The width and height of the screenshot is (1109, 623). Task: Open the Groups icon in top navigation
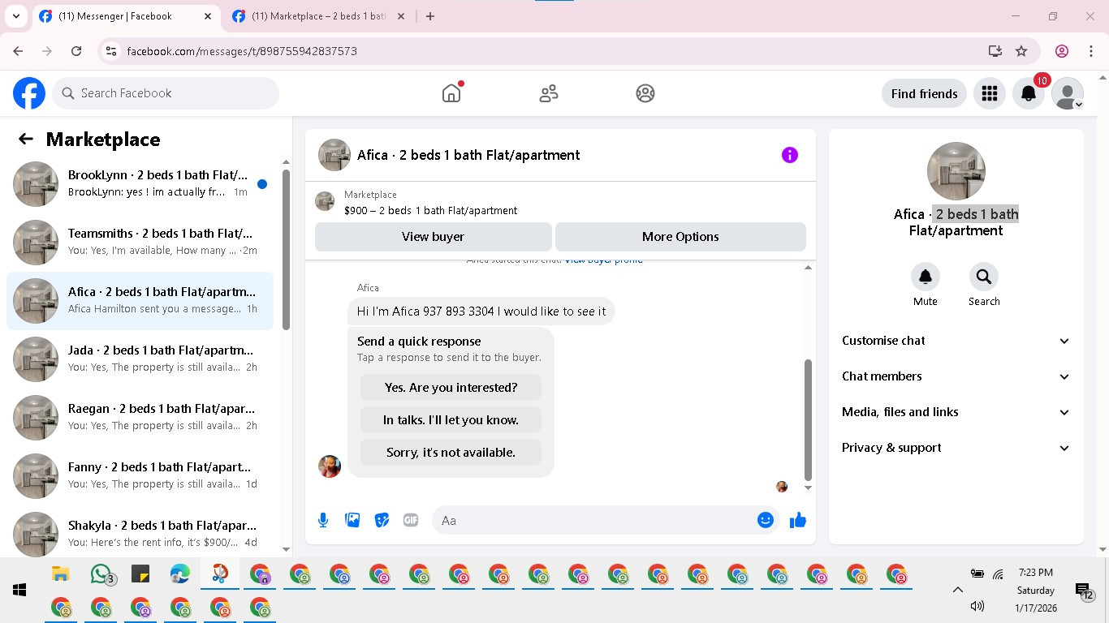[645, 93]
